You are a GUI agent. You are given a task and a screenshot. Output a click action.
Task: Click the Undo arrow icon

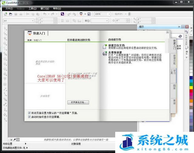pos(45,14)
